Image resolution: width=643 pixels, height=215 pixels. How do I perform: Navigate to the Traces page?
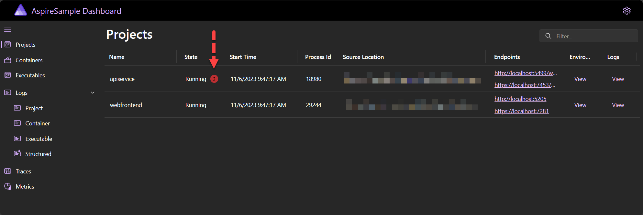click(23, 171)
